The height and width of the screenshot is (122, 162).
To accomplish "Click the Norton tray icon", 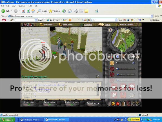I will [134, 120].
